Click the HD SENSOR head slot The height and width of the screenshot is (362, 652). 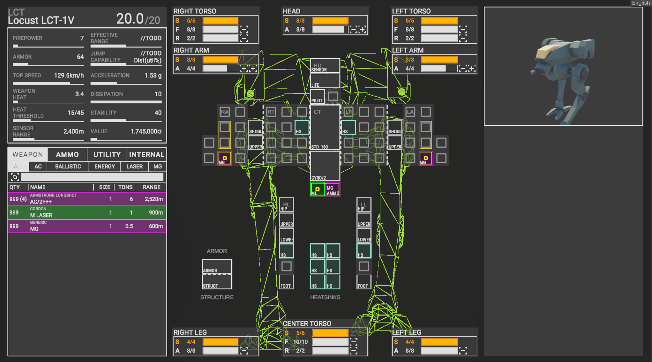[x=325, y=66]
